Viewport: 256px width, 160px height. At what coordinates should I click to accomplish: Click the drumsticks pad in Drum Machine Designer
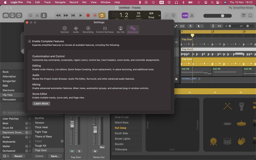point(227,106)
